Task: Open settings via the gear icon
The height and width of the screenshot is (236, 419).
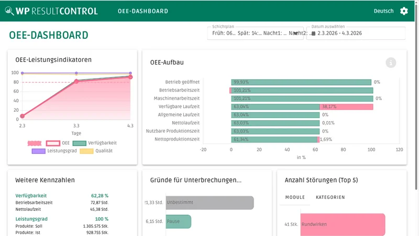Action: pyautogui.click(x=404, y=11)
